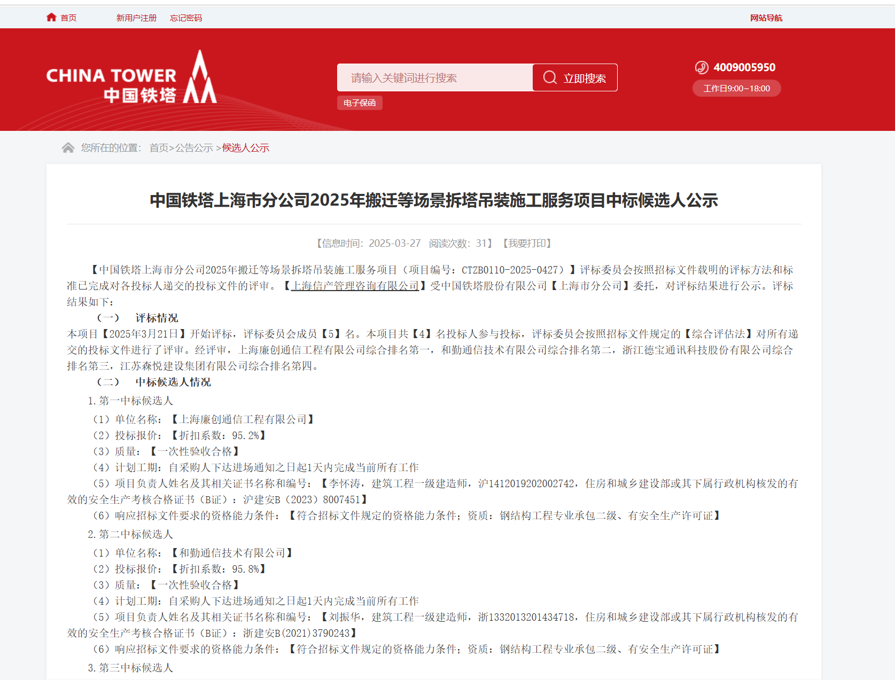Open the 首页 top navigation link
The height and width of the screenshot is (680, 895).
pos(68,18)
